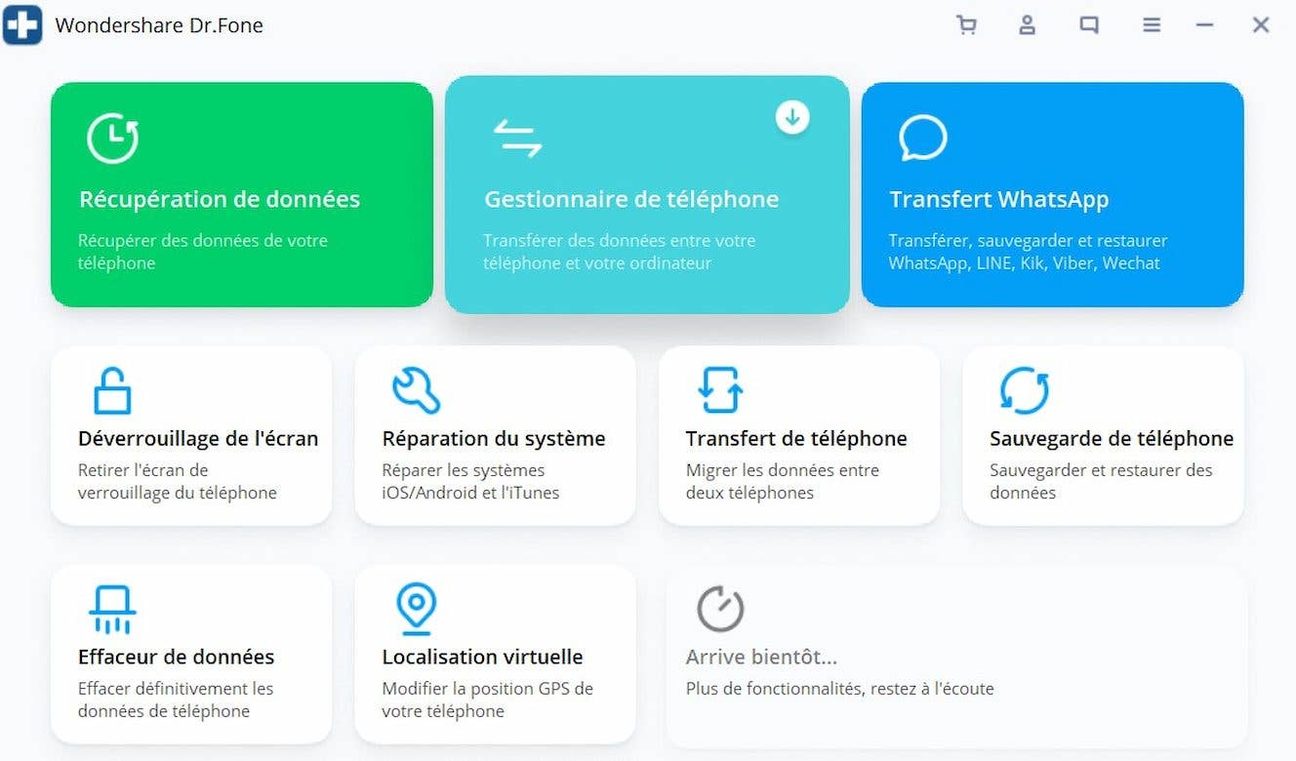Open the shopping cart in the top bar
This screenshot has width=1296, height=761.
(x=967, y=24)
